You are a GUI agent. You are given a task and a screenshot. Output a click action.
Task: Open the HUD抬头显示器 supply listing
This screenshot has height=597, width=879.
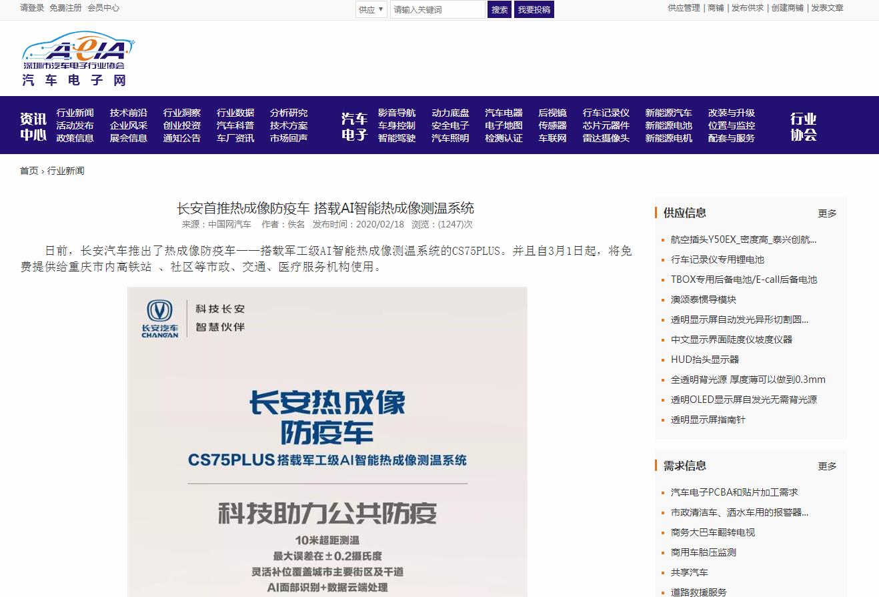coord(705,360)
